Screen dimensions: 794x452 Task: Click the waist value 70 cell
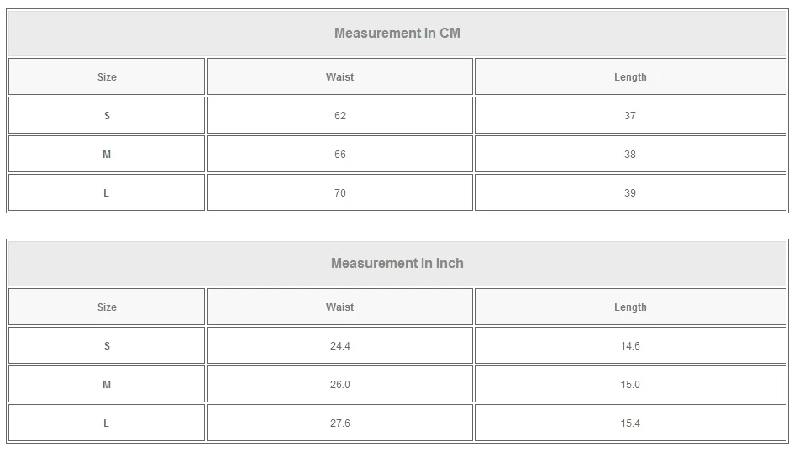(x=339, y=193)
